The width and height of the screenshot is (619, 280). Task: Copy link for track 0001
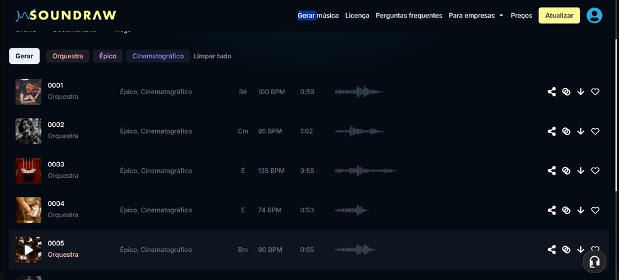click(566, 92)
